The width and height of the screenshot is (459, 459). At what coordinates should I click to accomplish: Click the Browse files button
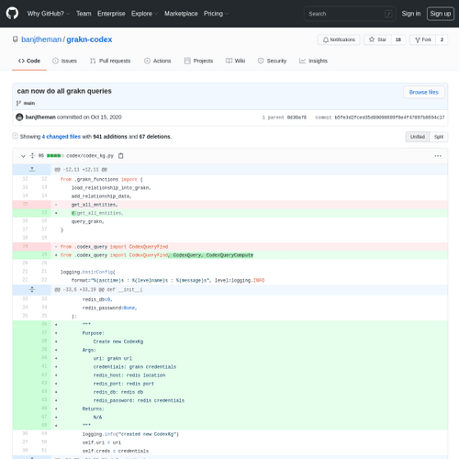click(424, 93)
